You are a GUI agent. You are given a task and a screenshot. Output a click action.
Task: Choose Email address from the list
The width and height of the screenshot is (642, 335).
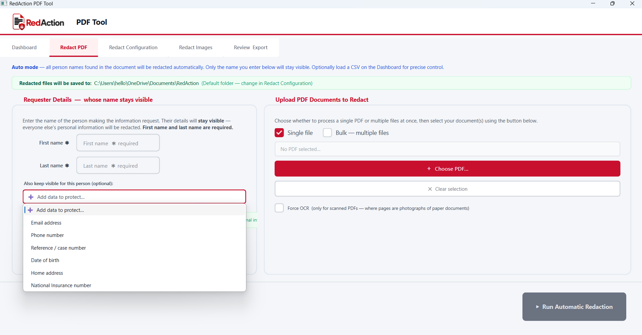point(135,223)
